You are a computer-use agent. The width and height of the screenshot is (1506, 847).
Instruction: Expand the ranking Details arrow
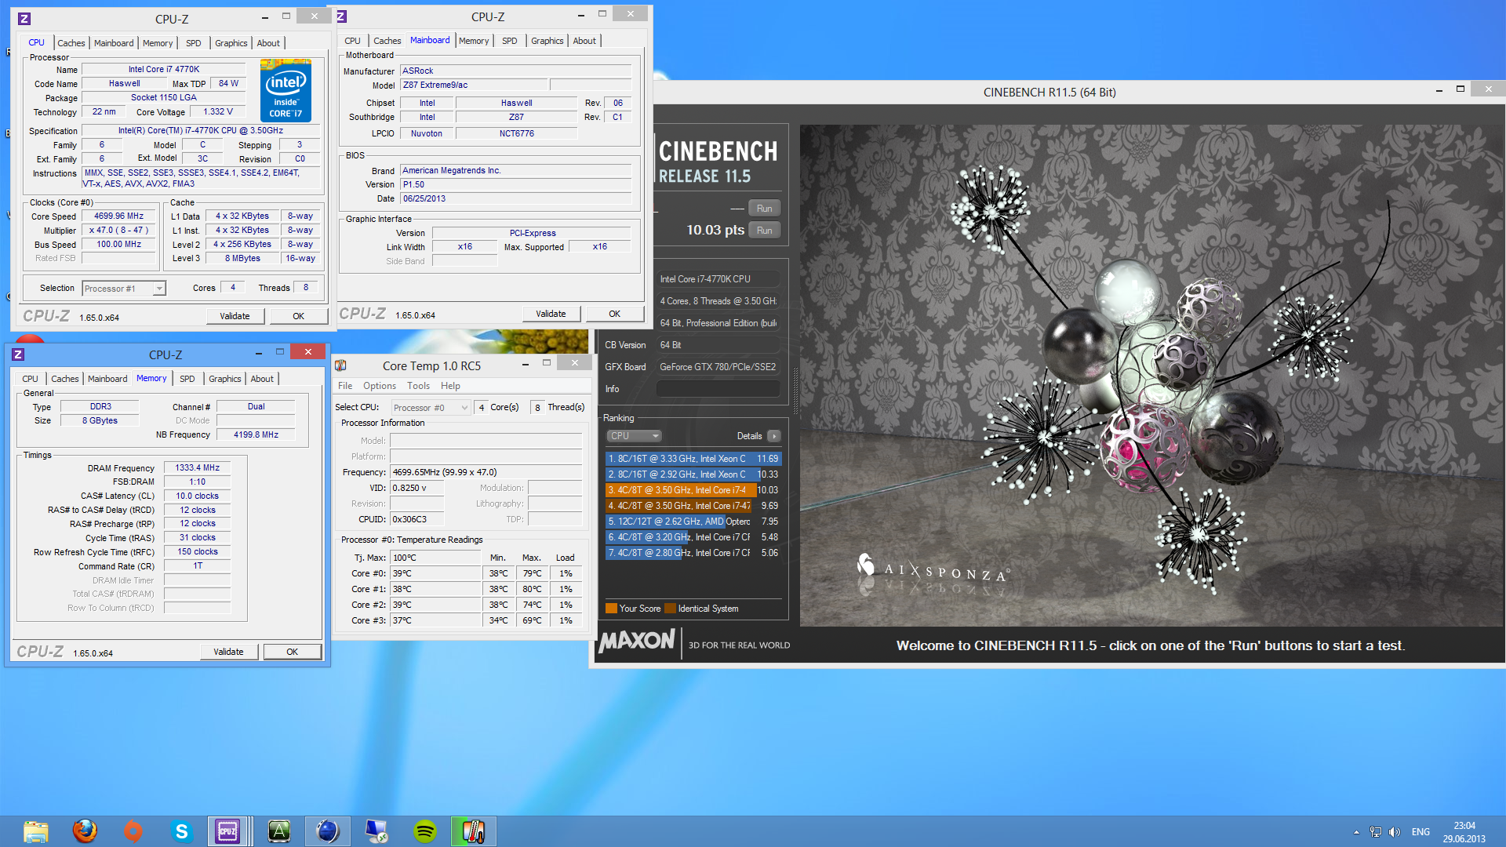pyautogui.click(x=774, y=436)
